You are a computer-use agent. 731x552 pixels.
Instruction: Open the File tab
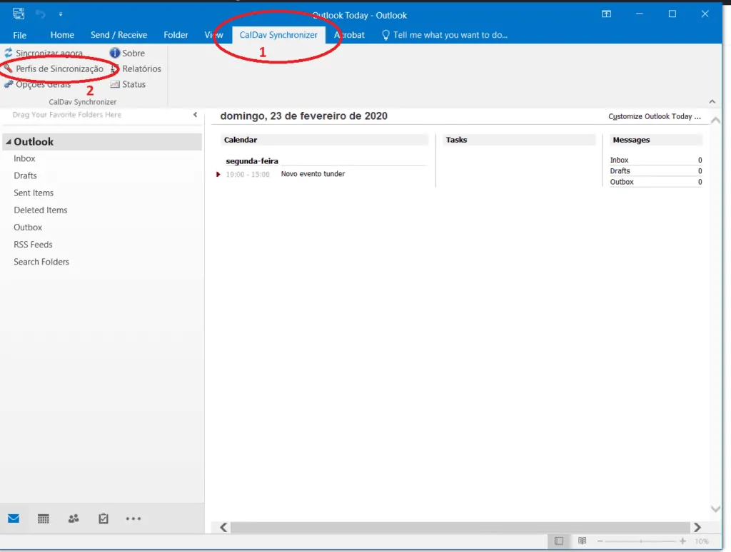tap(19, 35)
